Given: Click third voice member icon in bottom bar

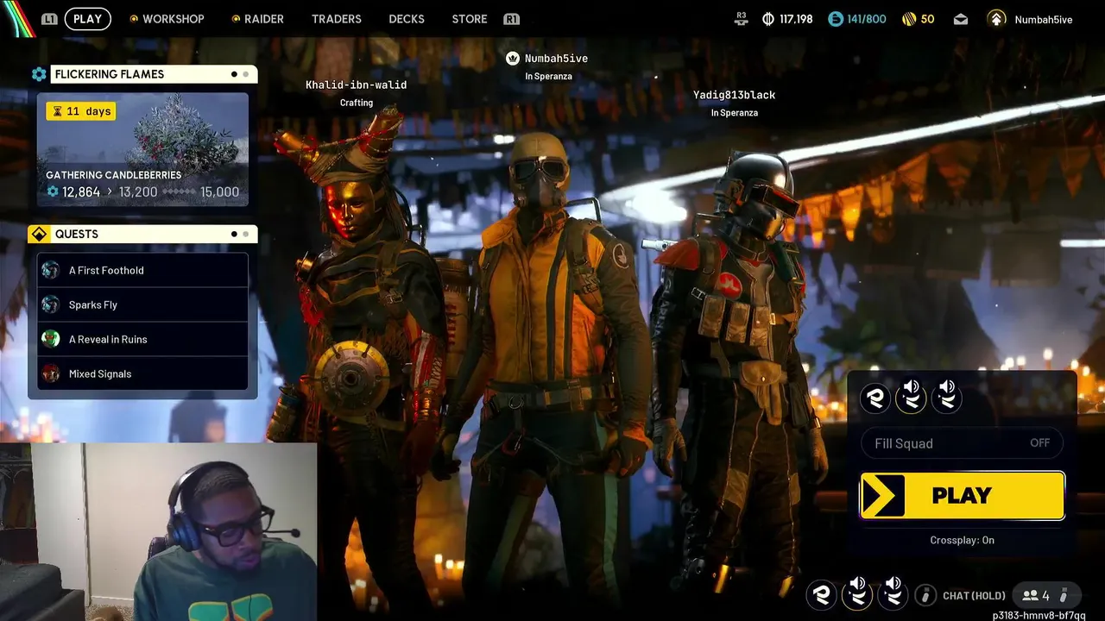Looking at the screenshot, I should click(x=893, y=593).
